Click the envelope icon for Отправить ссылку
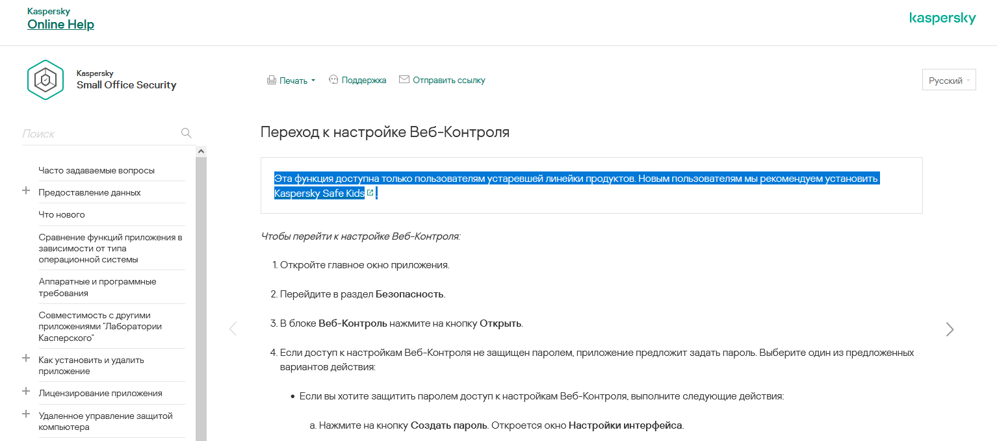997x441 pixels. 404,79
